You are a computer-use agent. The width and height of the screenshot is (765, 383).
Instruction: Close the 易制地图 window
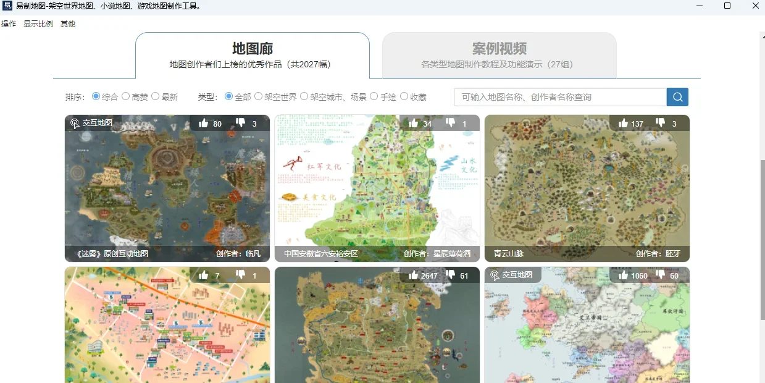pyautogui.click(x=755, y=6)
